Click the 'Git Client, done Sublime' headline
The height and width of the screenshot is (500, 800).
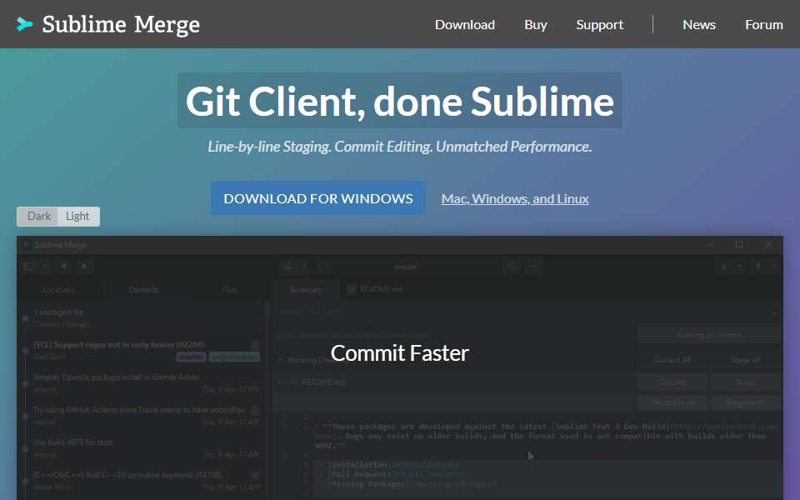click(399, 101)
